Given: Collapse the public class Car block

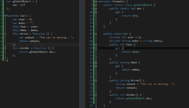Looking at the screenshot, I should (x=96, y=34).
